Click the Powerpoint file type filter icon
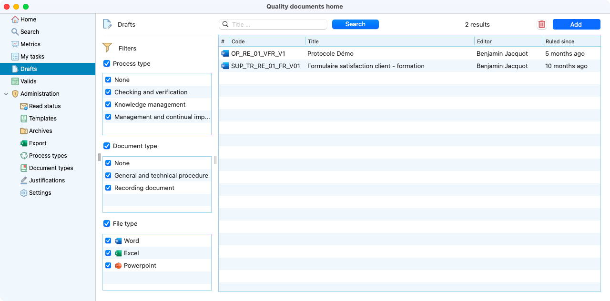The width and height of the screenshot is (610, 301). click(118, 266)
